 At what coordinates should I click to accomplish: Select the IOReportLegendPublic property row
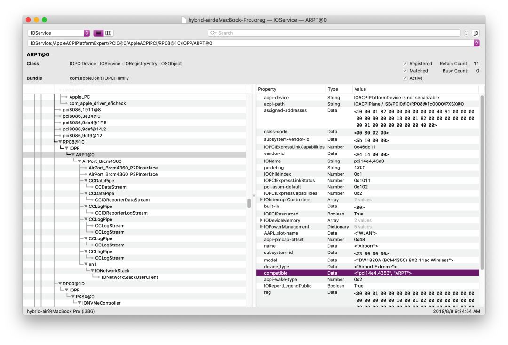click(368, 286)
